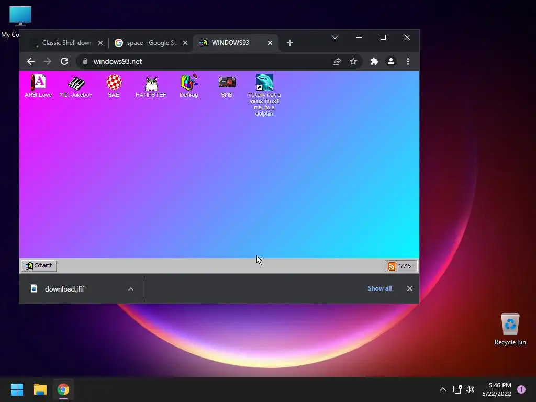
Task: Open Chrome's three-dot menu
Action: point(408,62)
